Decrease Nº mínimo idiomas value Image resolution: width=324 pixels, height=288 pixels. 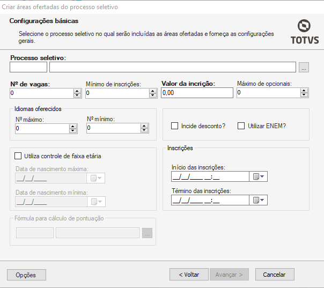click(144, 130)
